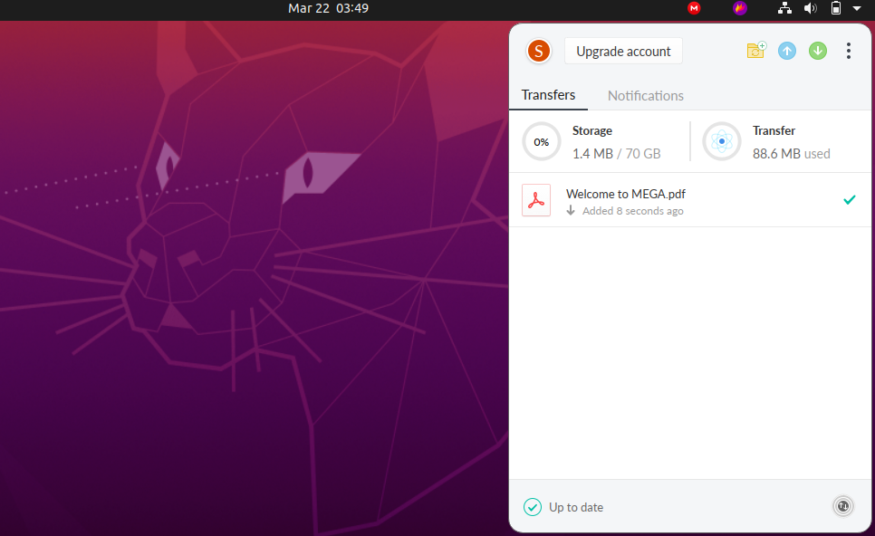Click the blue upload arrow icon

[787, 51]
